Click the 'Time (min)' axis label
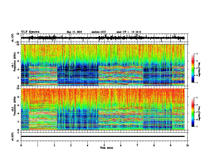Image resolution: width=211 pixels, height=163 pixels. click(x=107, y=148)
